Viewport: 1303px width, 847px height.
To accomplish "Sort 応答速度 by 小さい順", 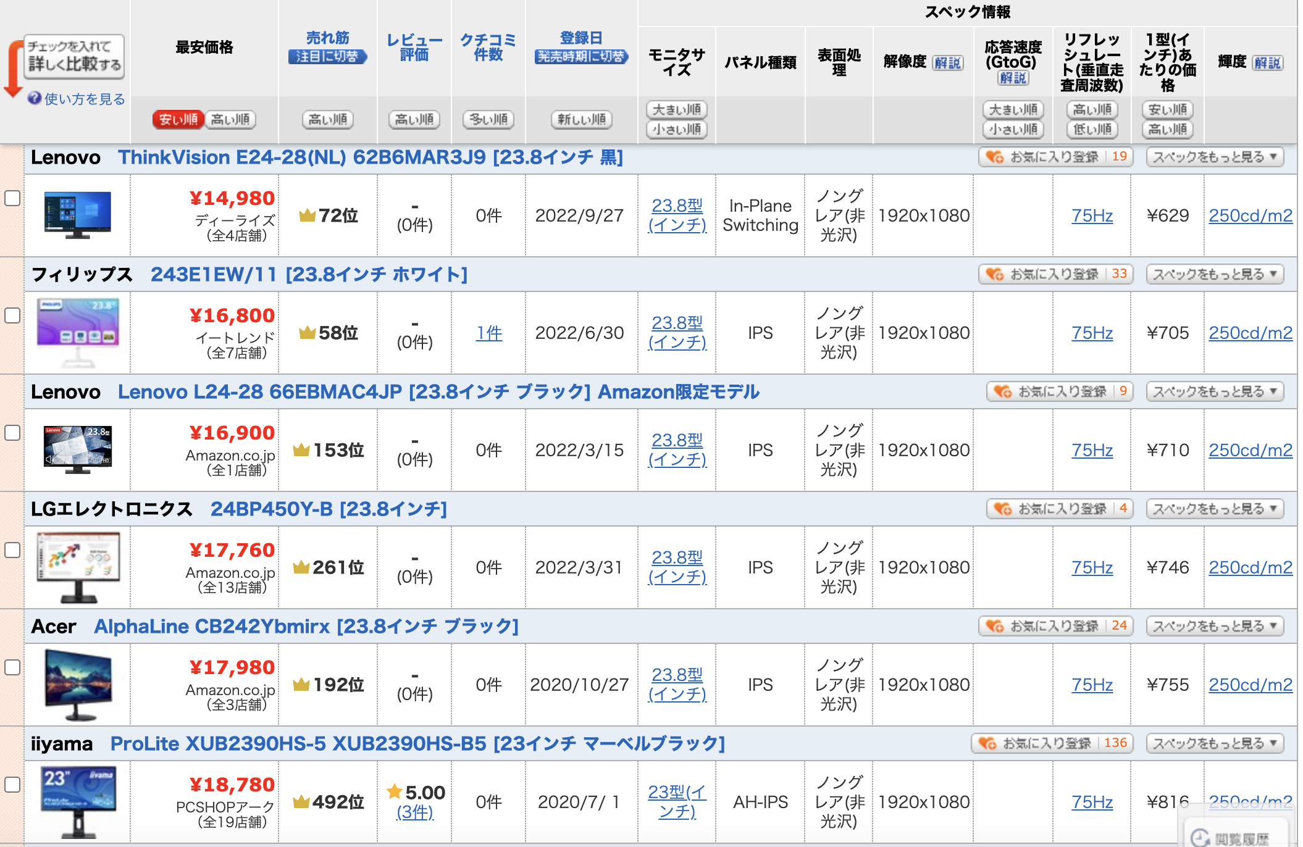I will pos(1013,130).
